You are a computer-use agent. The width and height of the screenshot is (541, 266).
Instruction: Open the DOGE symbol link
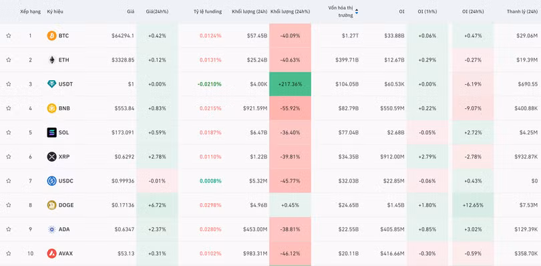[66, 205]
